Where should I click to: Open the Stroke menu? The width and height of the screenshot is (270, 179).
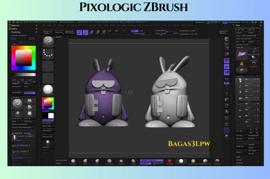click(157, 25)
